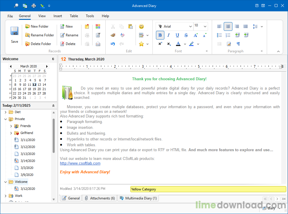Click the bulleted list icon
The image size is (288, 214).
[219, 35]
